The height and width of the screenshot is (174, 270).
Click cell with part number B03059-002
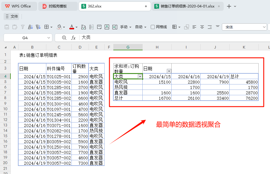(x=59, y=142)
